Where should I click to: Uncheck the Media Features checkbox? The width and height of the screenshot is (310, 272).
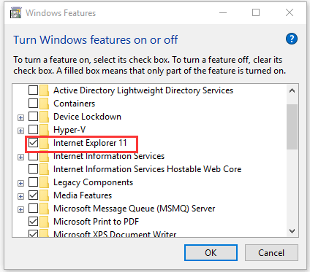[x=33, y=195]
